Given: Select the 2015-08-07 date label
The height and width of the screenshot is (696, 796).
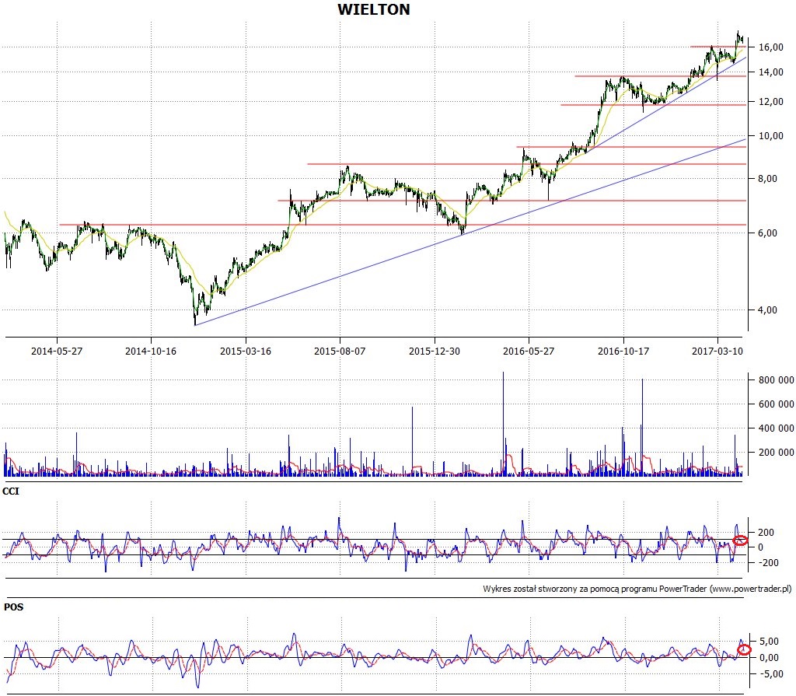Looking at the screenshot, I should pos(340,351).
